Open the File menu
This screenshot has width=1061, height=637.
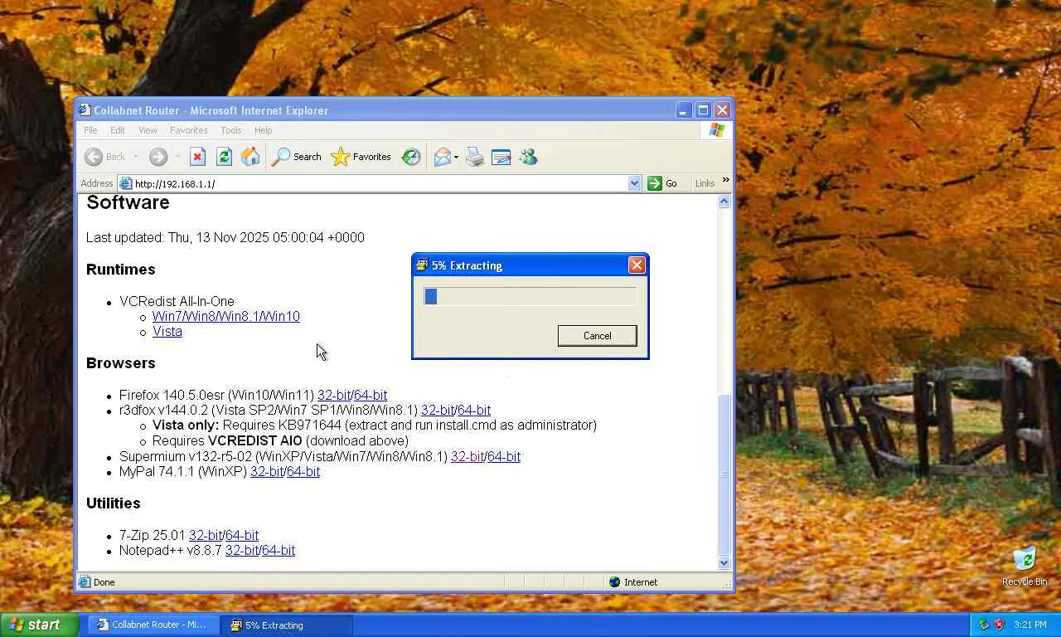pyautogui.click(x=90, y=130)
